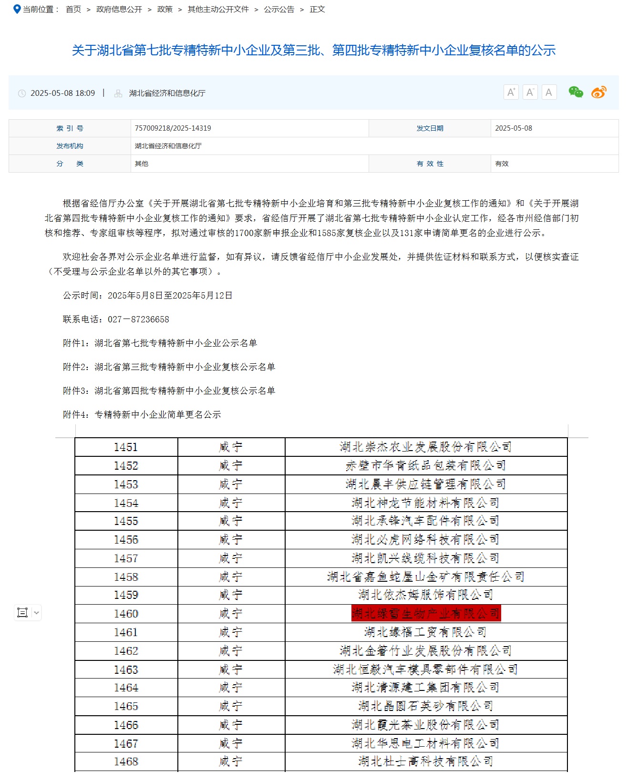Open 政府信息公开 in the breadcrumb
This screenshot has height=782, width=628.
(119, 9)
